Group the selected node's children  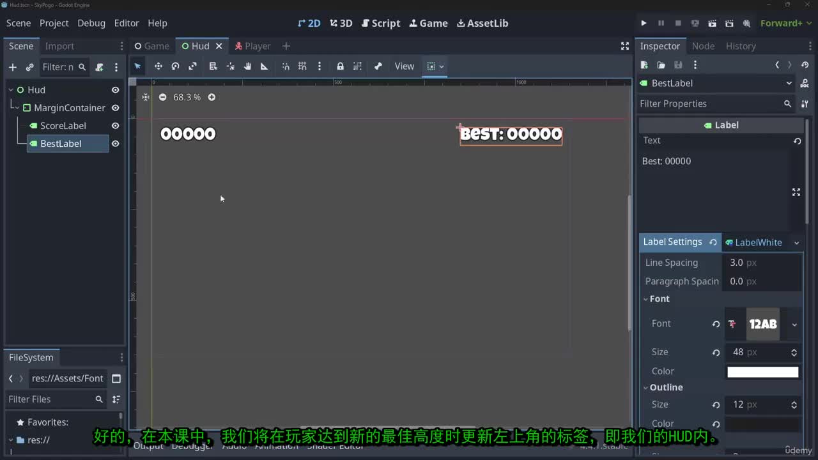pos(357,66)
